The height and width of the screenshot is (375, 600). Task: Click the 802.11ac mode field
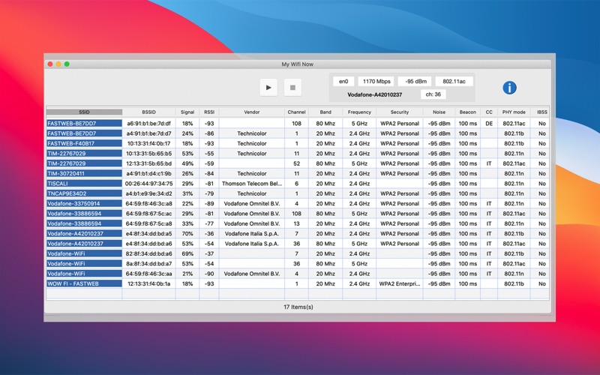coord(454,81)
